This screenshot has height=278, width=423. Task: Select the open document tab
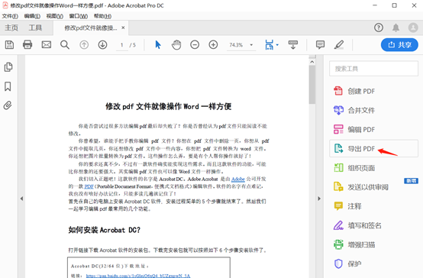(90, 27)
